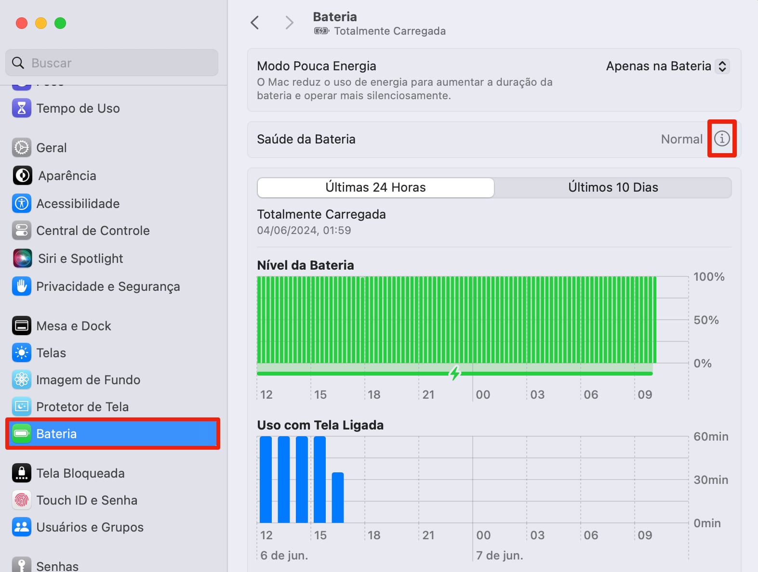758x572 pixels.
Task: Open Aparência settings icon
Action: [22, 176]
